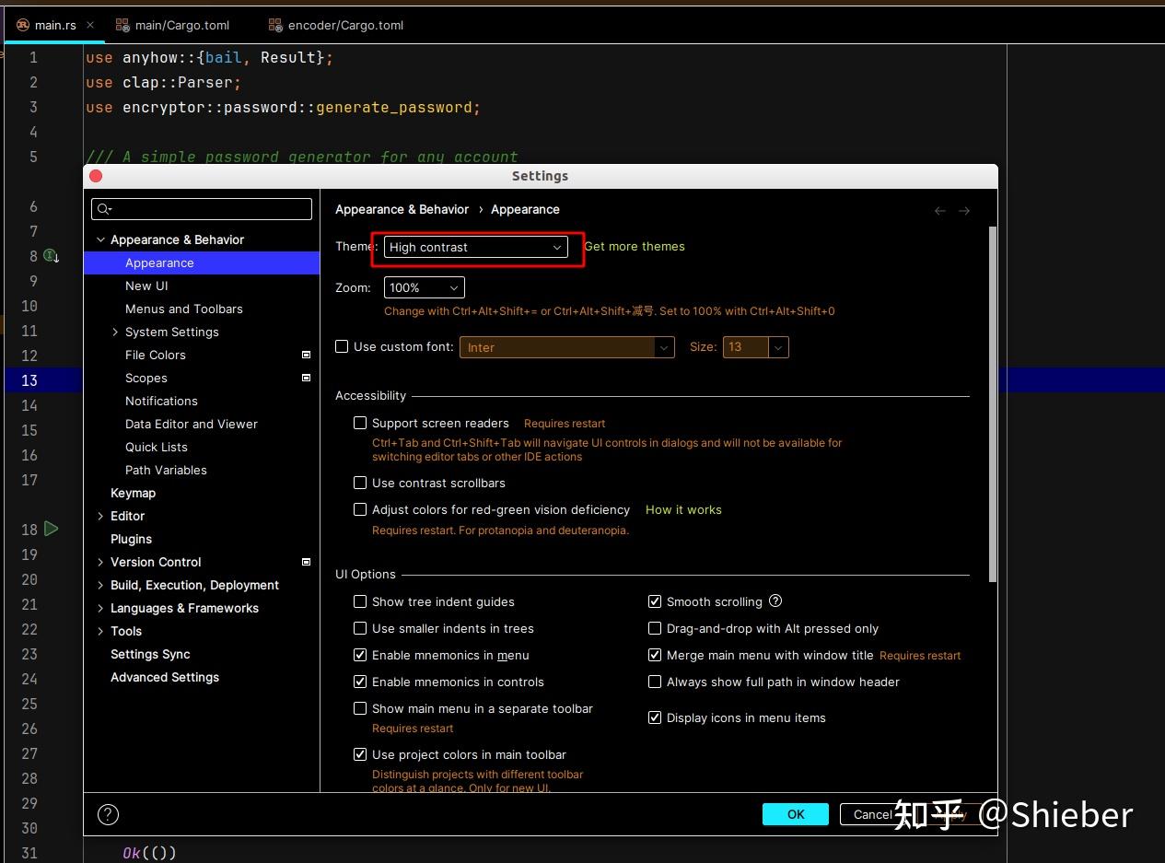Click the Get more themes link
1165x863 pixels.
(x=635, y=246)
